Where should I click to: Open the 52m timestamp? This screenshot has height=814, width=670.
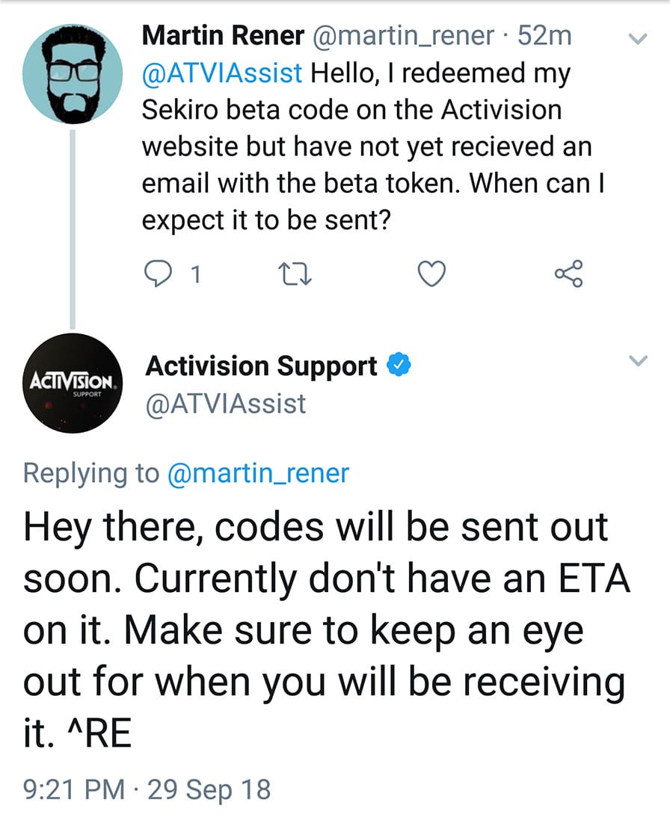(544, 36)
